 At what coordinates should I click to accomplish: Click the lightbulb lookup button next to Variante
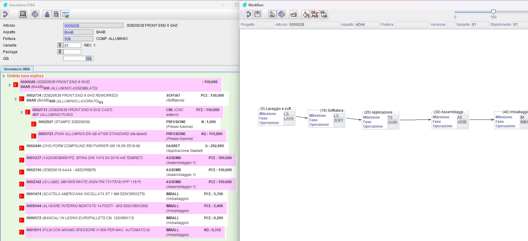tap(60, 45)
